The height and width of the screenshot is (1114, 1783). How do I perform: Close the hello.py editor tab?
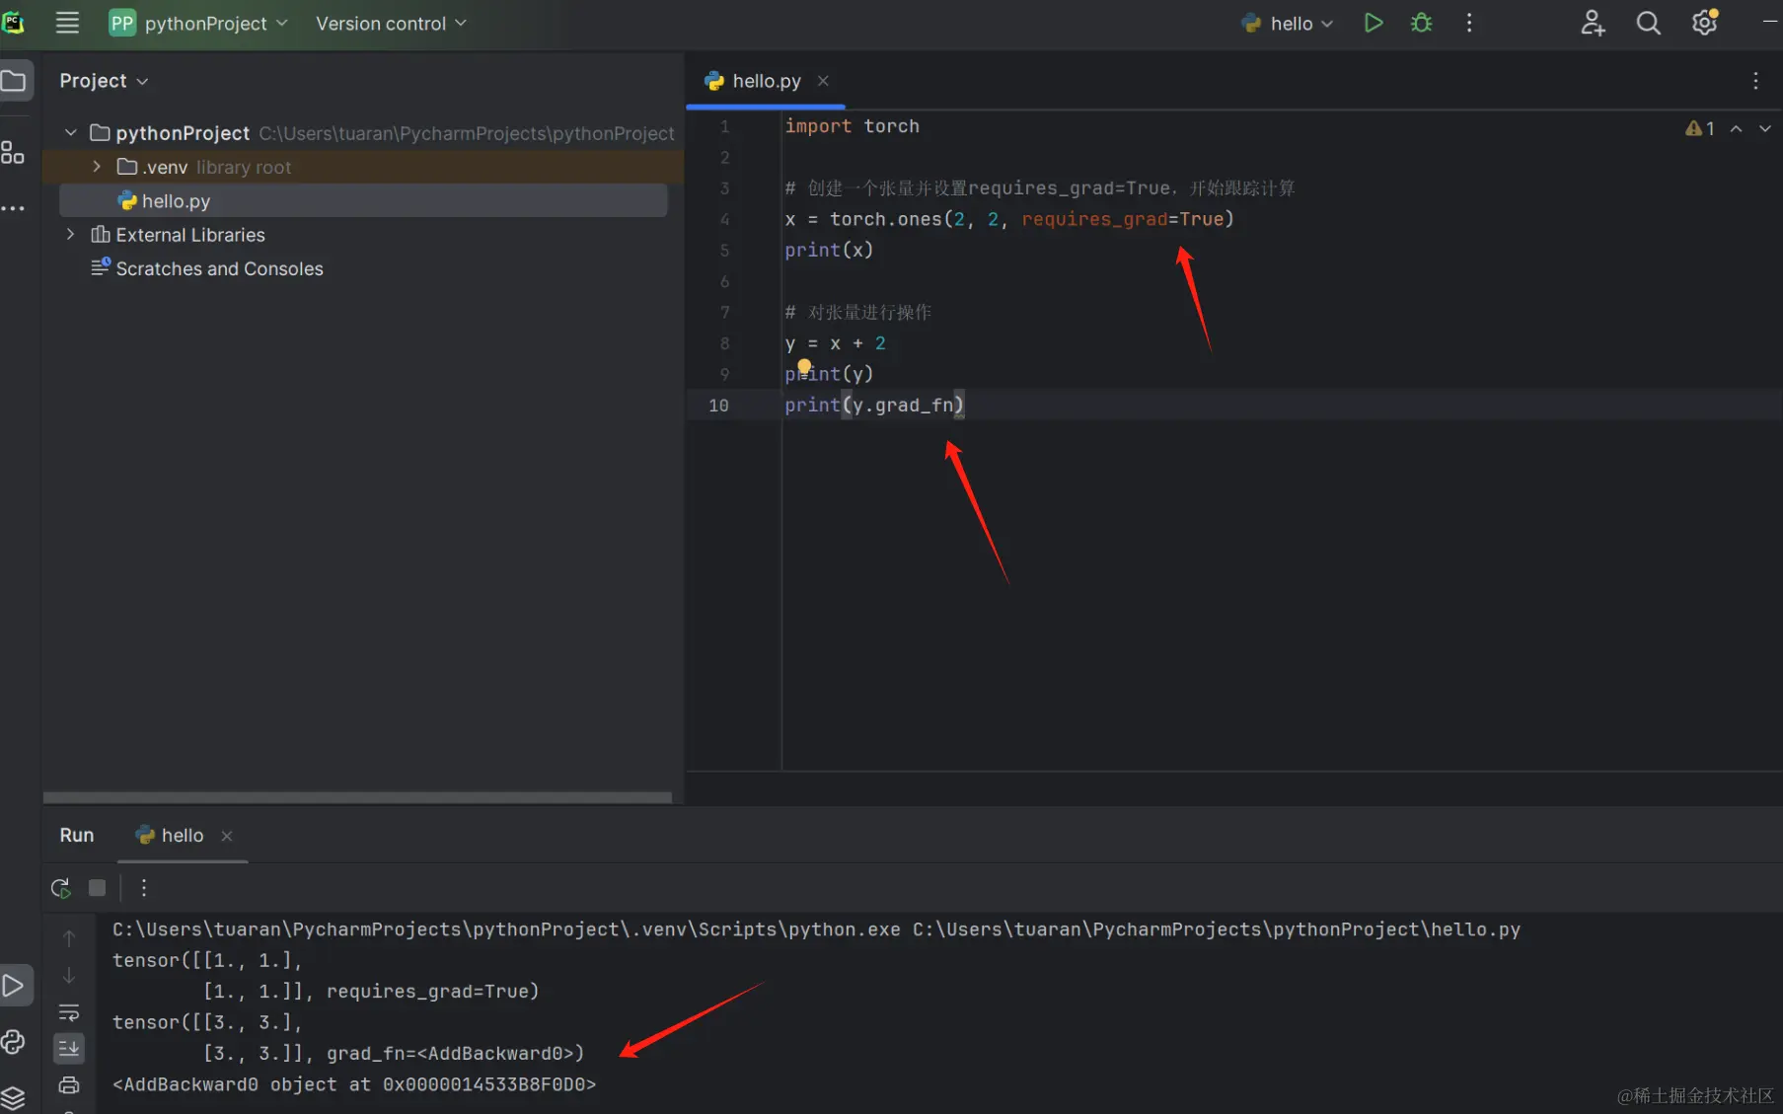823,81
